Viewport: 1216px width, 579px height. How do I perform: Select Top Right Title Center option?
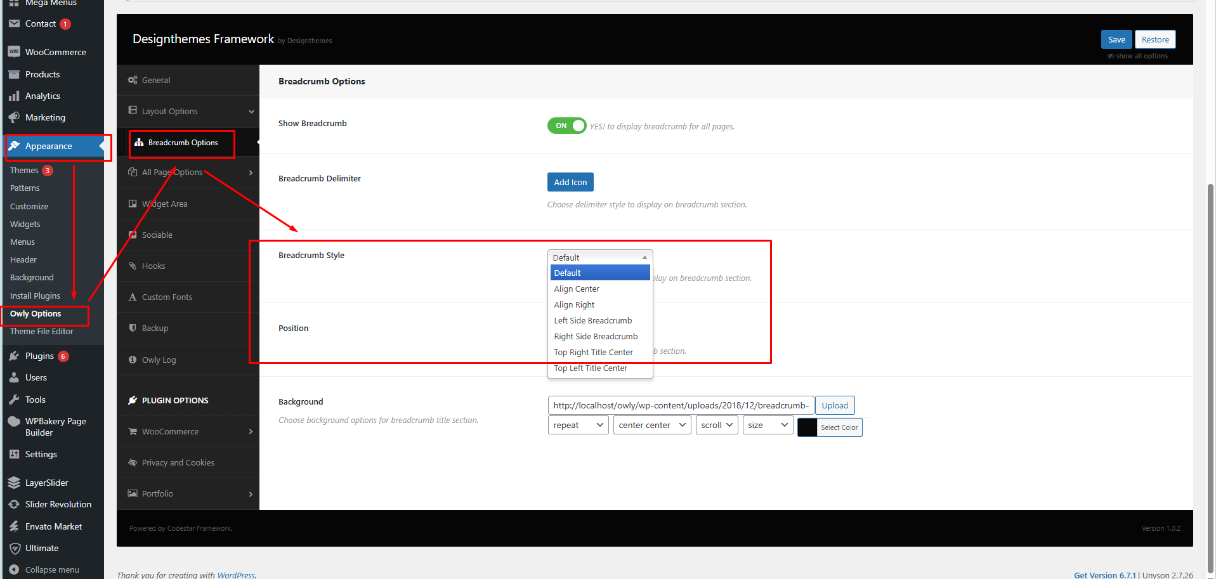[600, 352]
